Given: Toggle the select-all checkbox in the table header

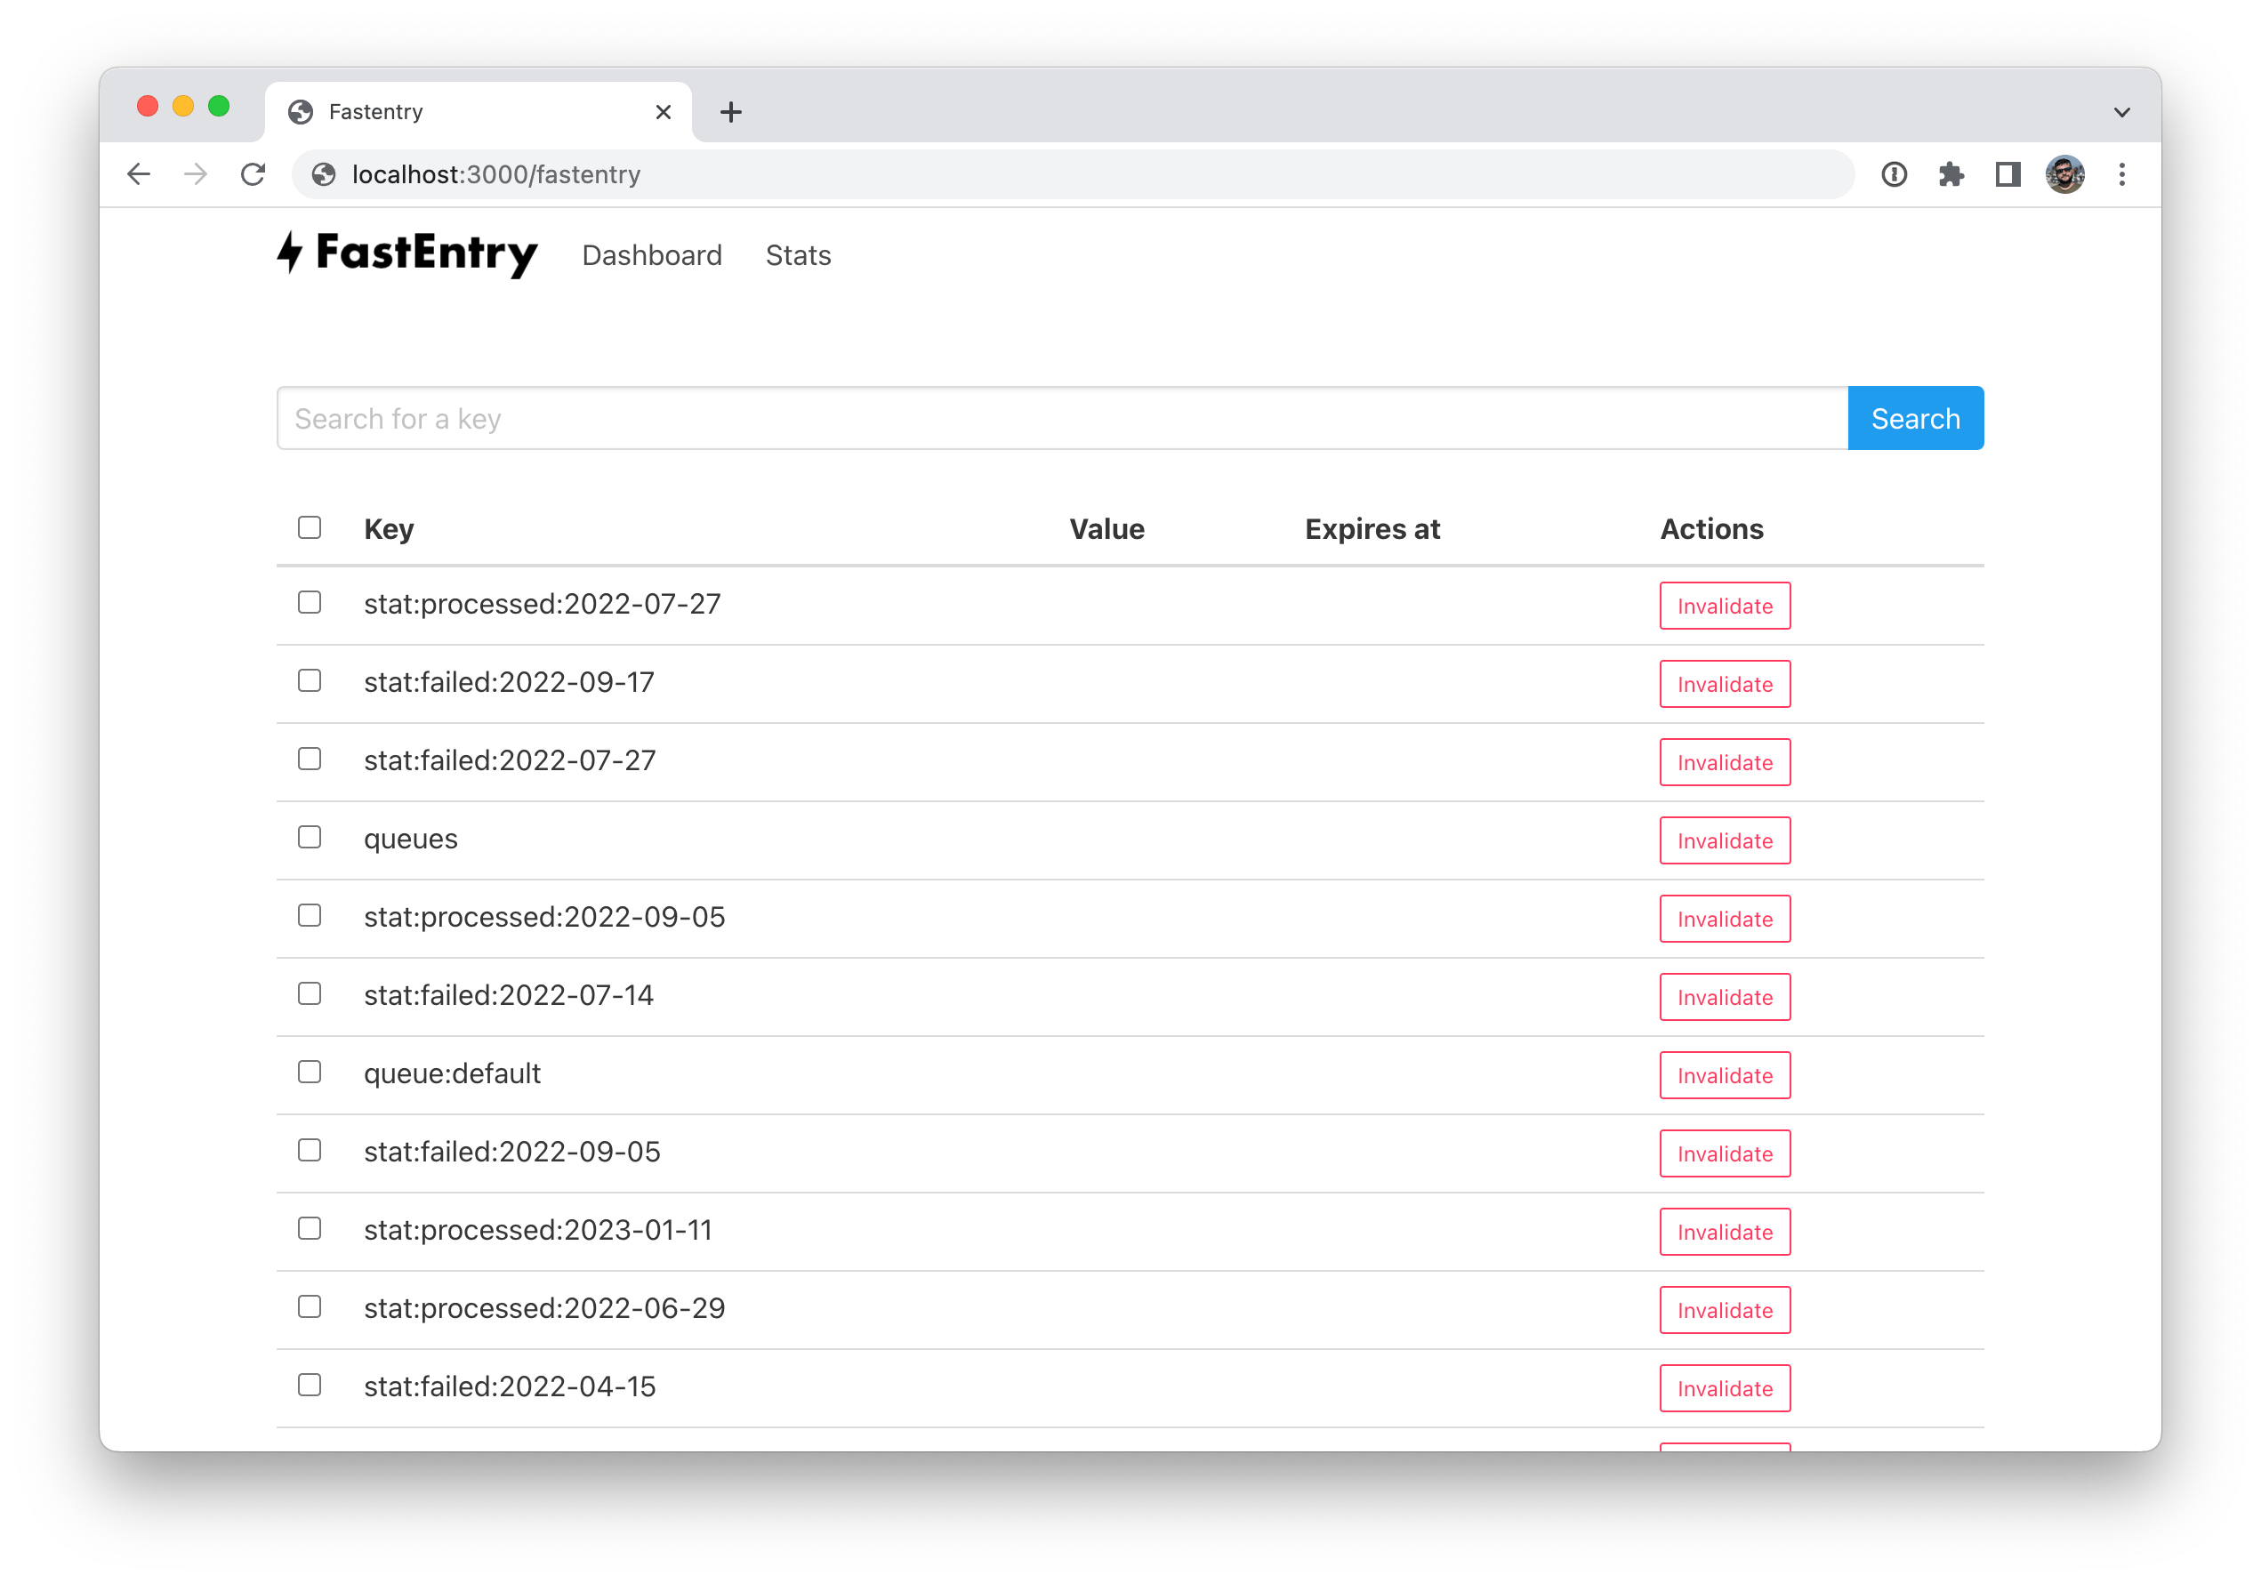Looking at the screenshot, I should tap(310, 528).
